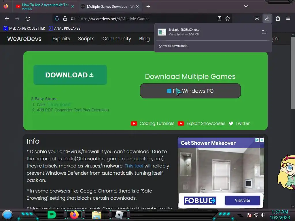Open the Scripts menu item
Screen dimensions: 295x221
(86, 39)
